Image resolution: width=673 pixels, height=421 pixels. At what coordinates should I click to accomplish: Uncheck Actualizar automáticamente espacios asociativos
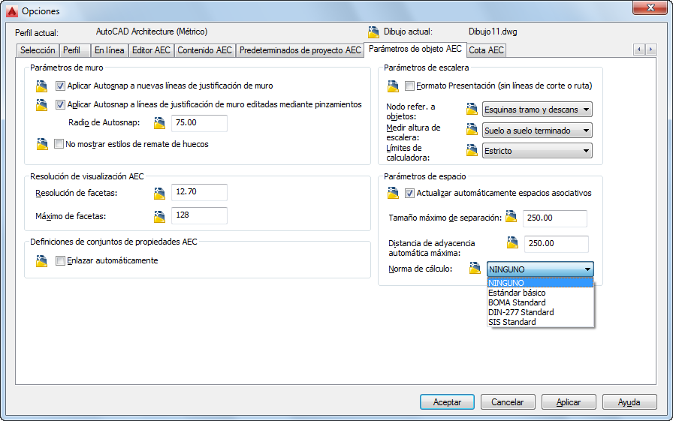410,194
